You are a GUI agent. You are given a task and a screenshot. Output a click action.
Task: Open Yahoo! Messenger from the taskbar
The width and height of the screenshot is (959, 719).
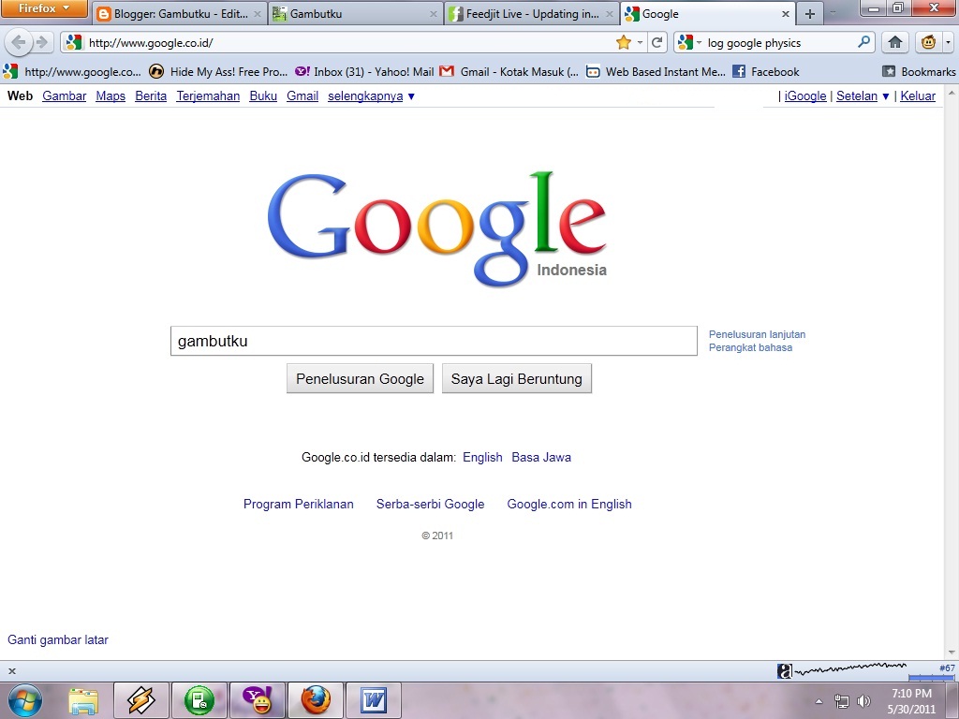click(258, 700)
